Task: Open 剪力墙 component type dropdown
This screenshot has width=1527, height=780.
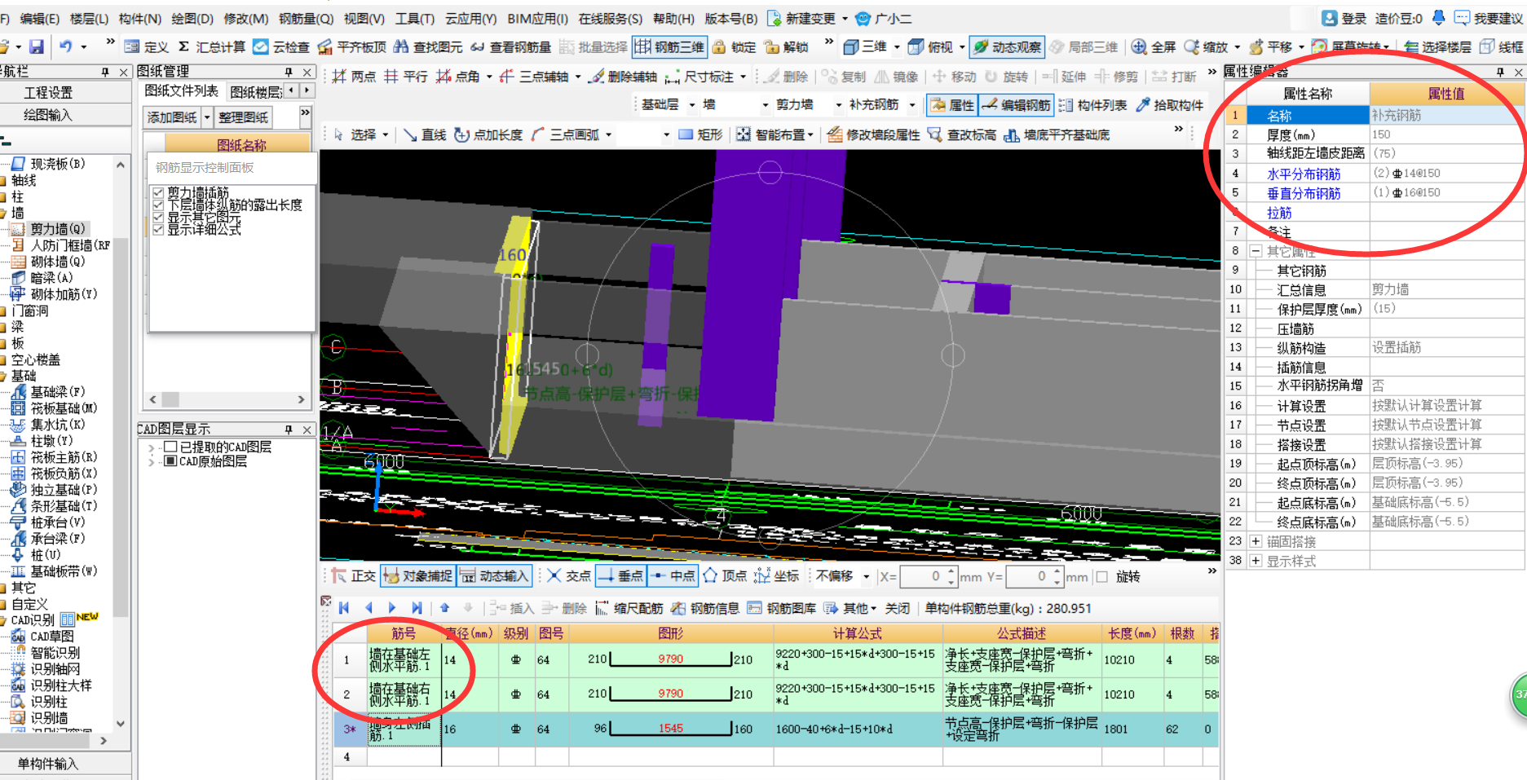Action: [x=838, y=104]
